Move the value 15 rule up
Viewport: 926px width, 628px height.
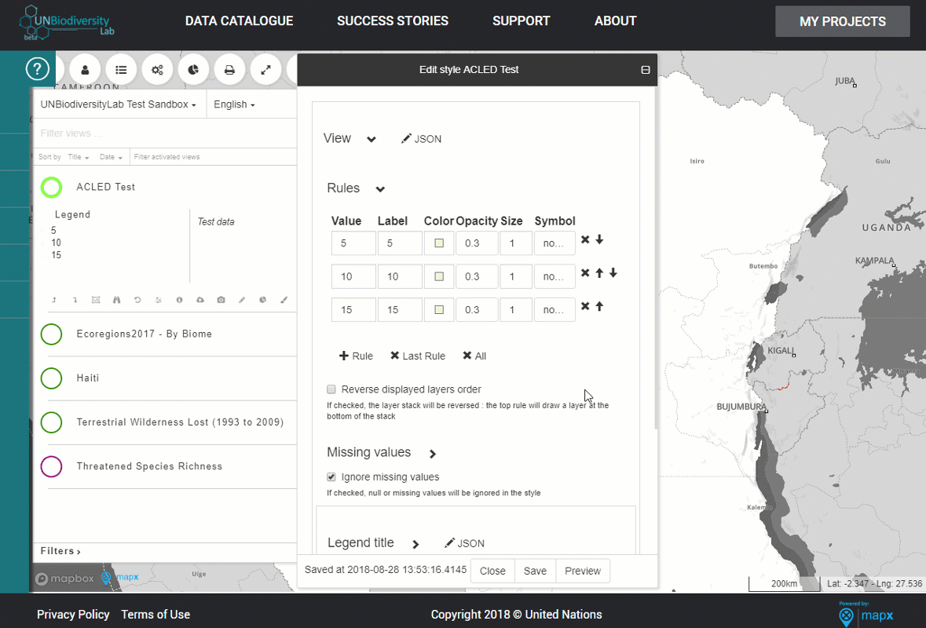pyautogui.click(x=599, y=306)
